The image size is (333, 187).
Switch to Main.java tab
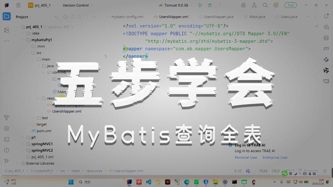click(254, 17)
